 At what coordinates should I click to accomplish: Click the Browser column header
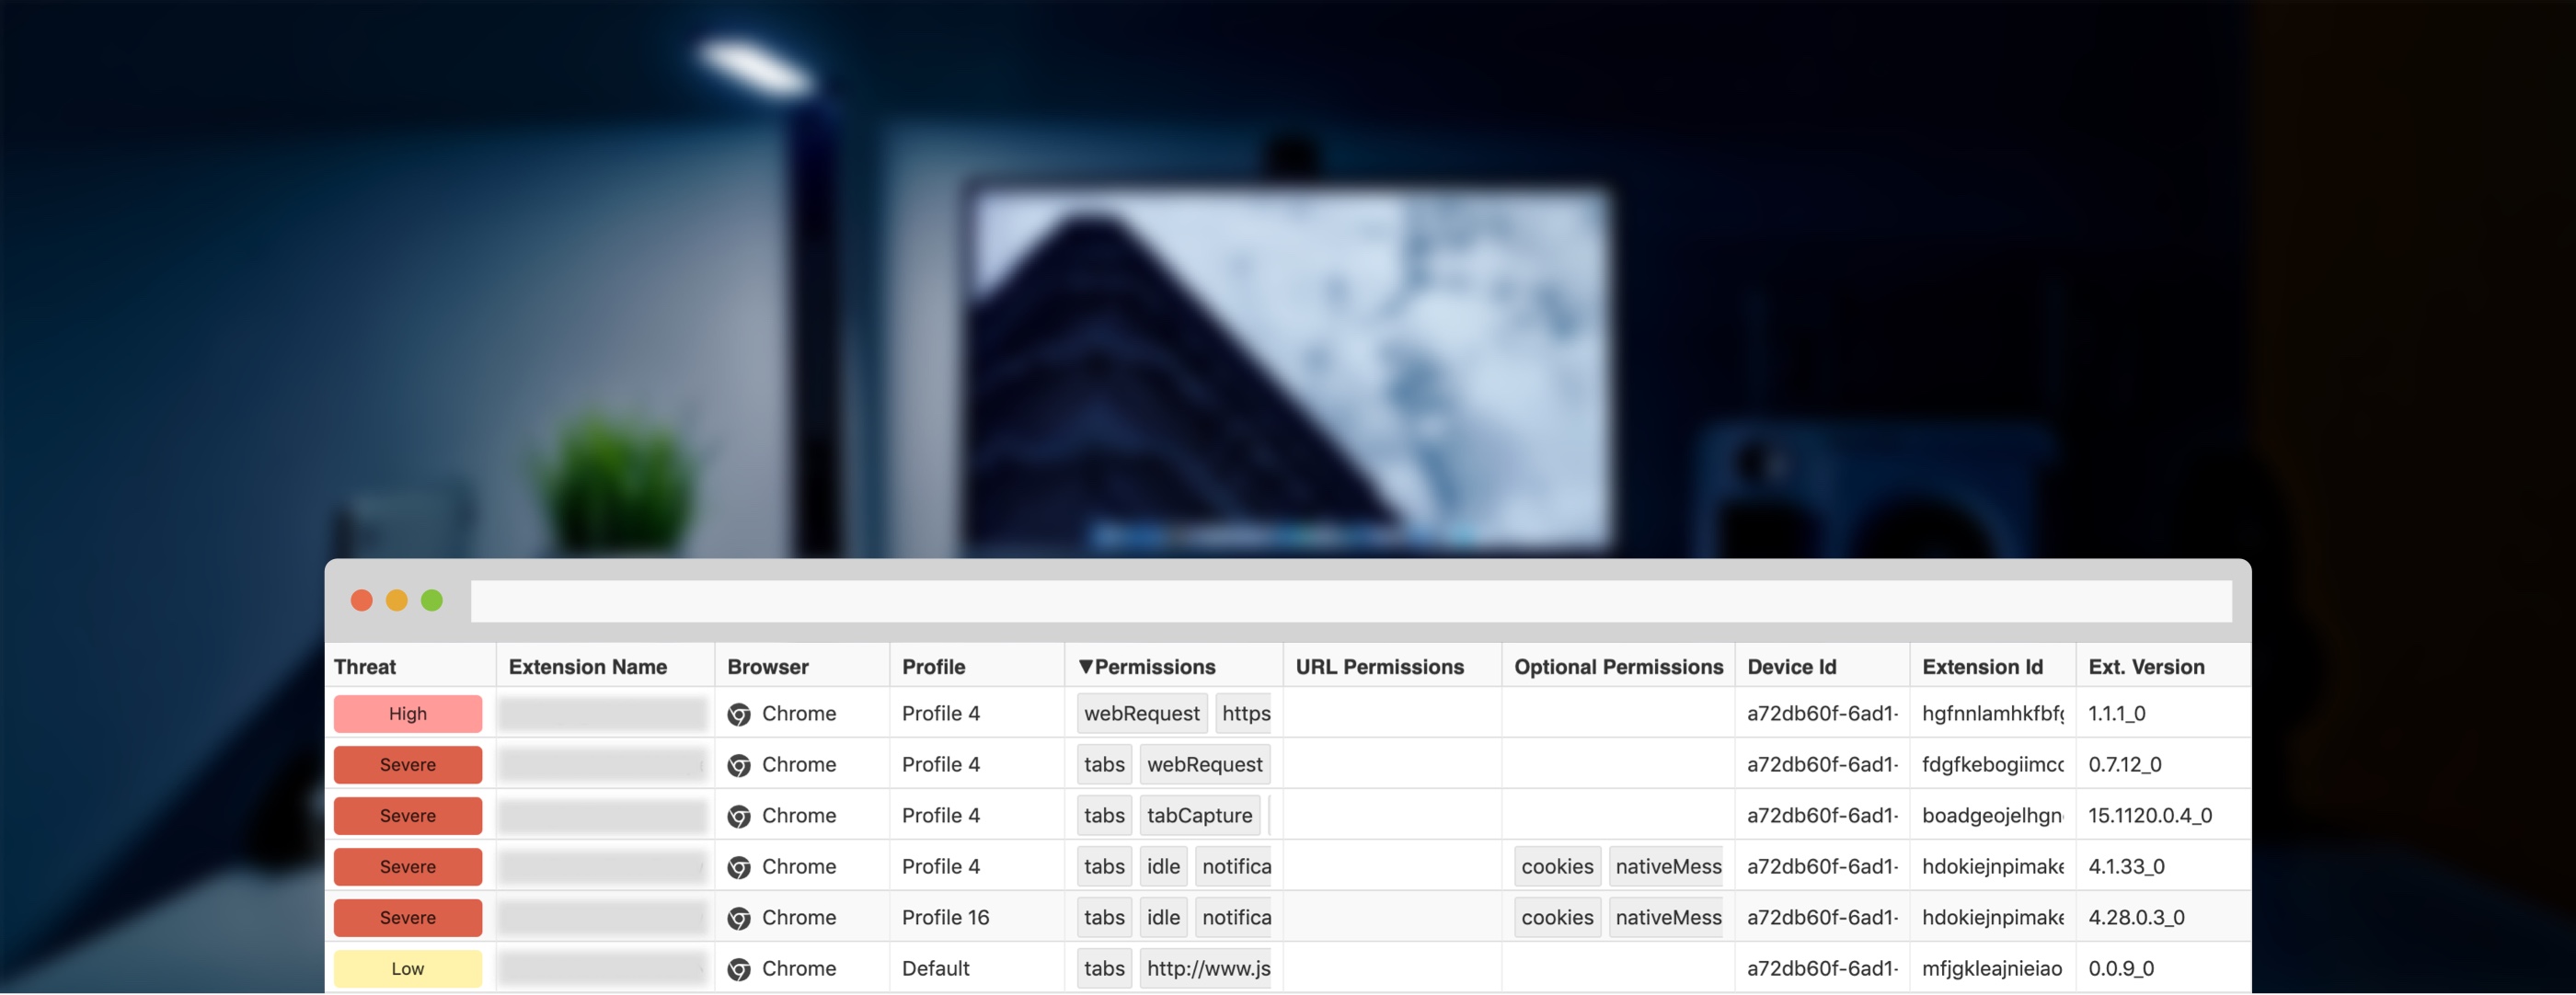tap(767, 667)
